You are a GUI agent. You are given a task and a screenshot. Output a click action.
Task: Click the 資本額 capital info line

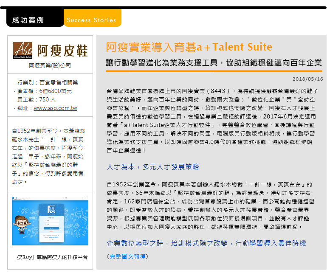click(x=44, y=91)
